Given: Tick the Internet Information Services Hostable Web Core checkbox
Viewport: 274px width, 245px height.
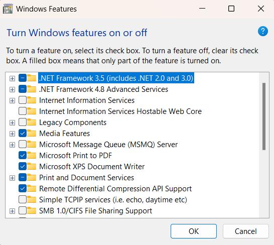Looking at the screenshot, I should click(x=23, y=111).
